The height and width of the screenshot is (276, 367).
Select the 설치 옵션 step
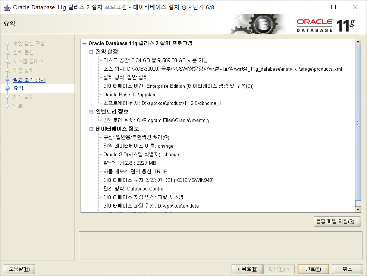[23, 52]
